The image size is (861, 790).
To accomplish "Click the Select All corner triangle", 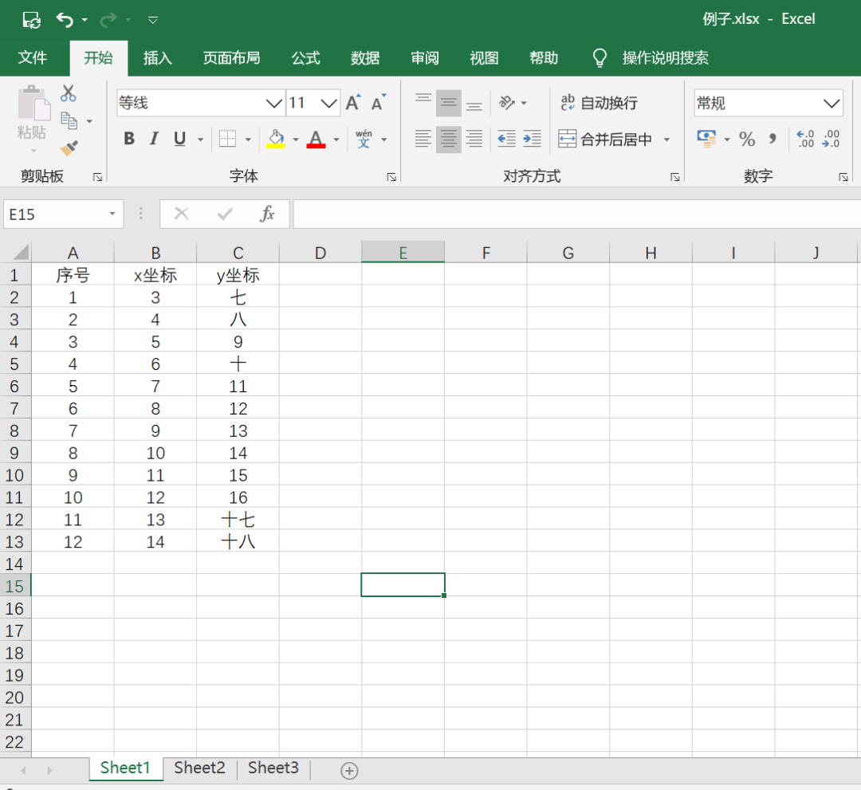I will pyautogui.click(x=20, y=253).
